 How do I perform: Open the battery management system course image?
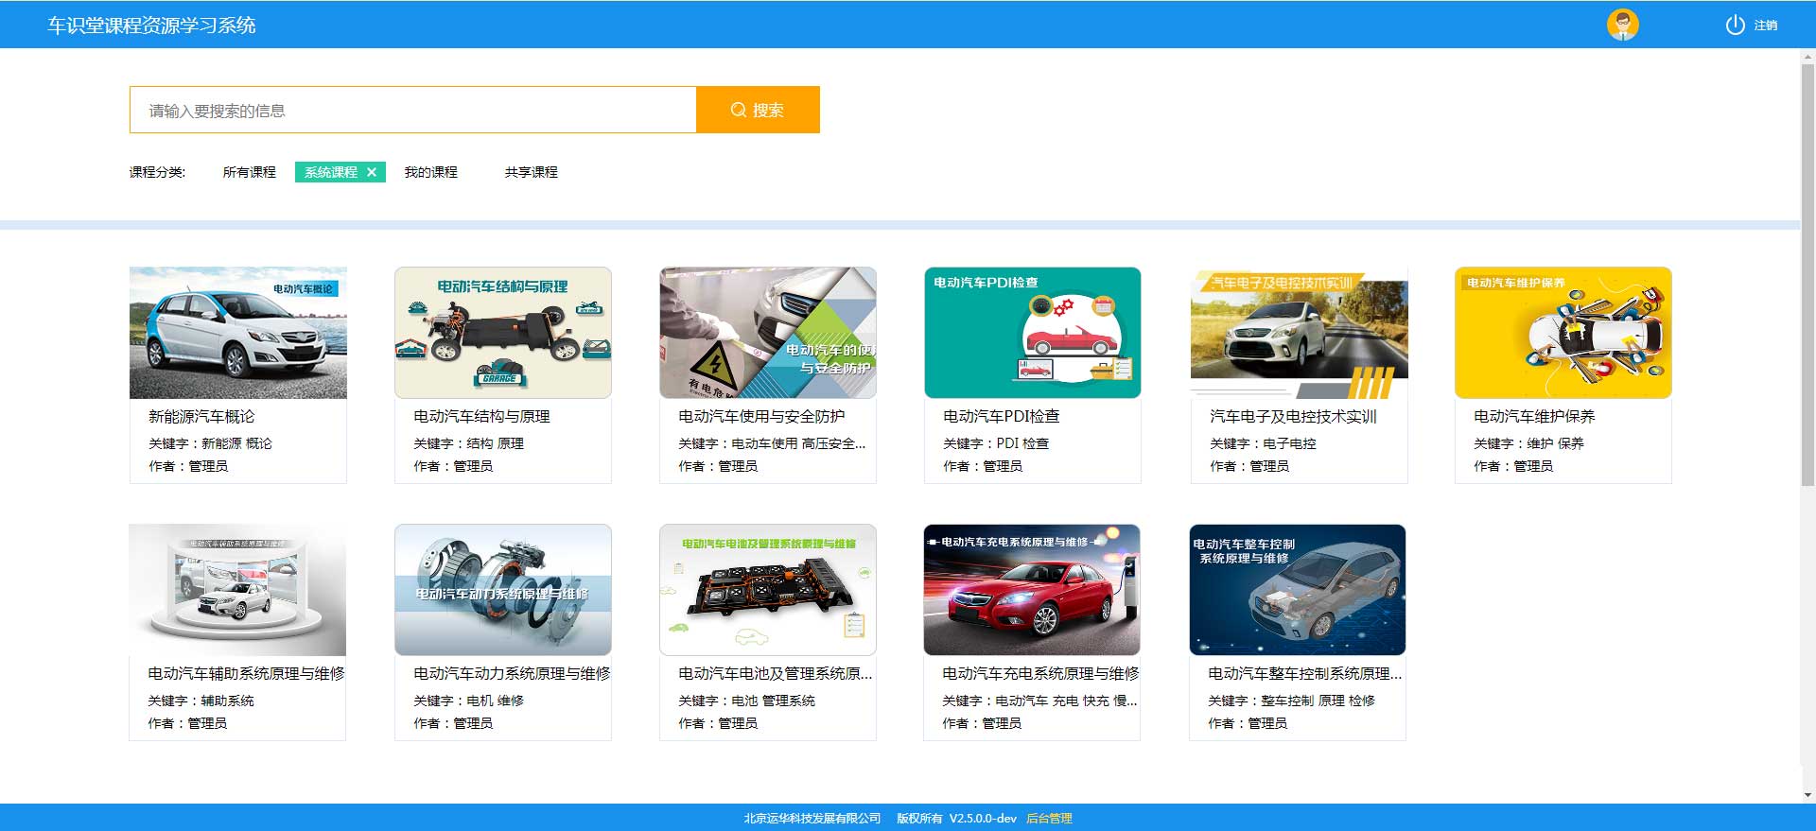[767, 590]
